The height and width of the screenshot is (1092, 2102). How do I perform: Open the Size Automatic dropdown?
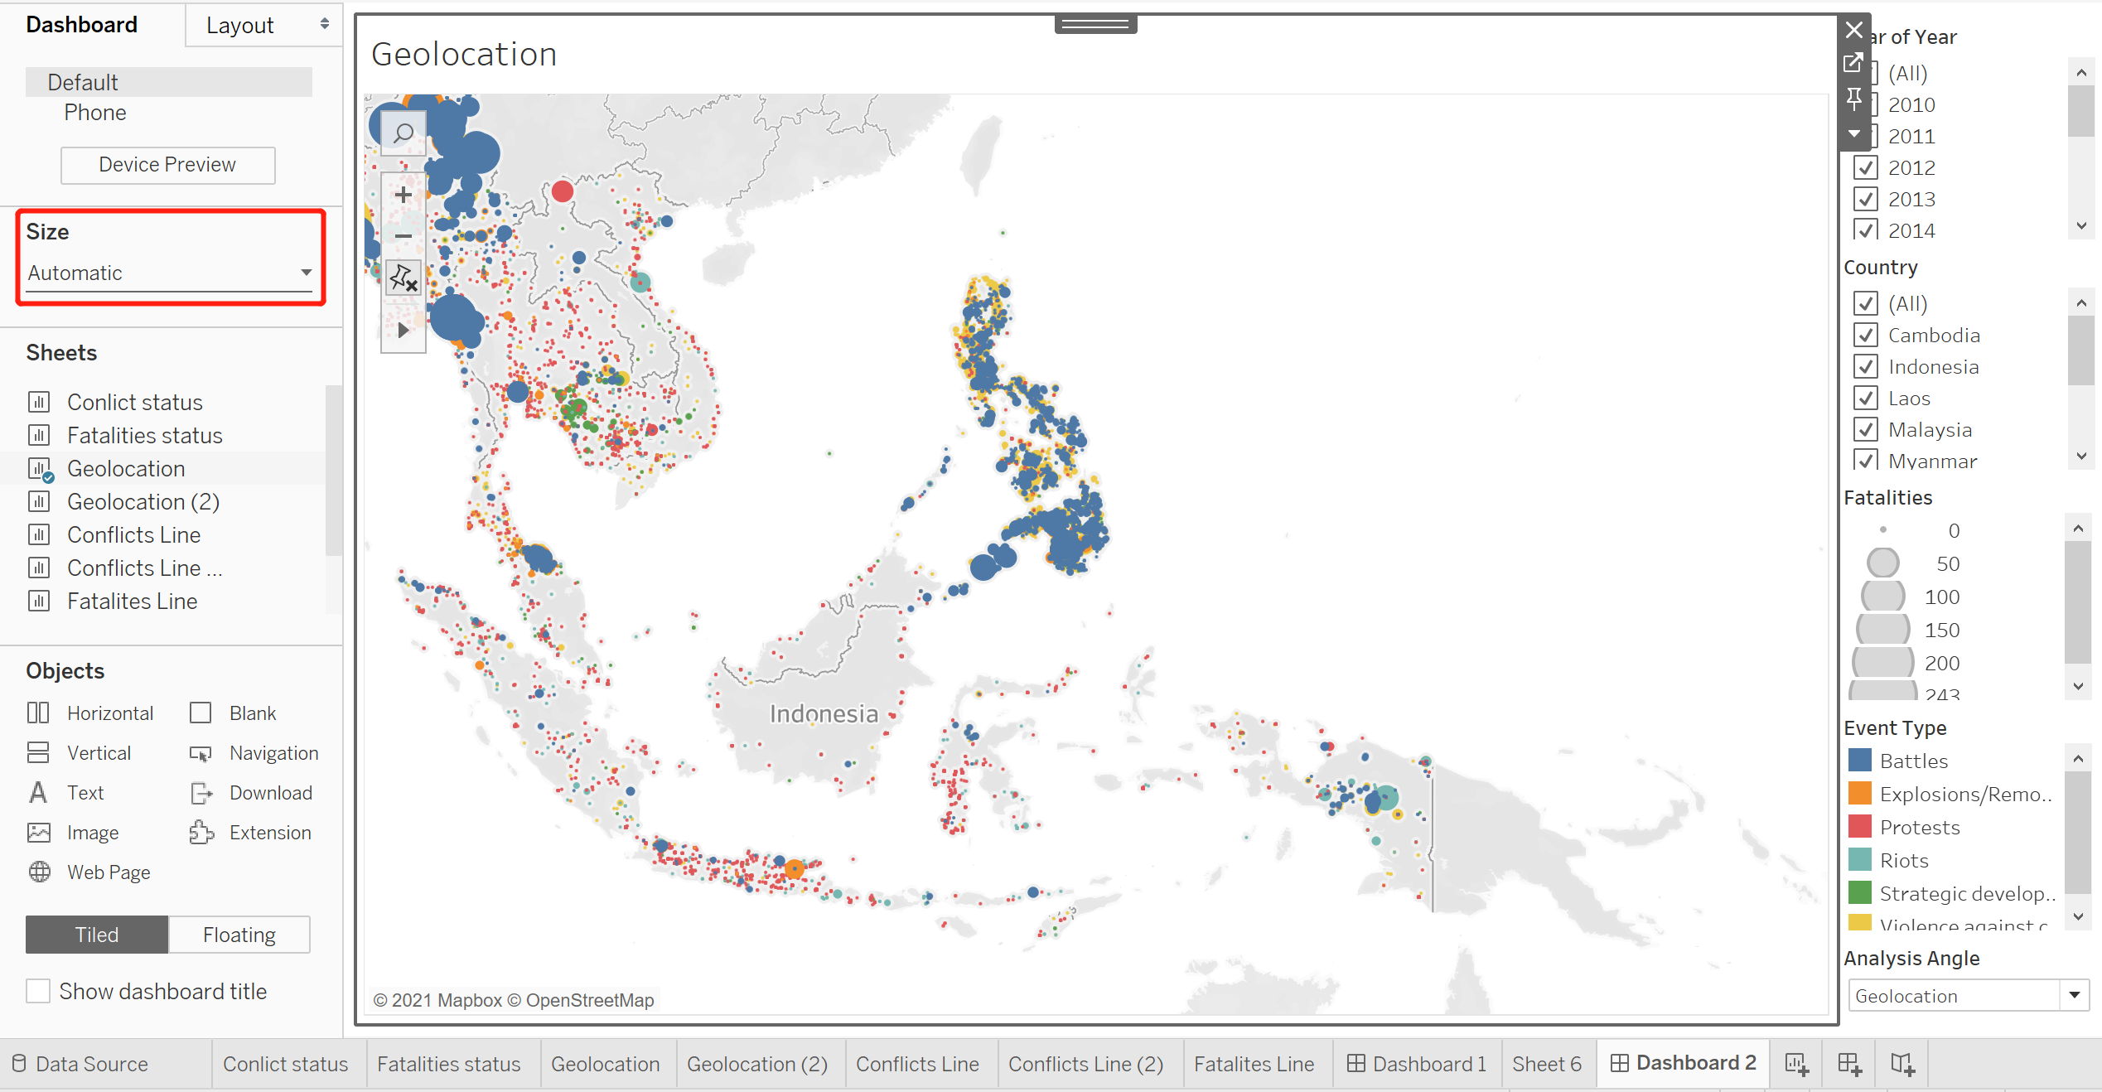pyautogui.click(x=169, y=273)
